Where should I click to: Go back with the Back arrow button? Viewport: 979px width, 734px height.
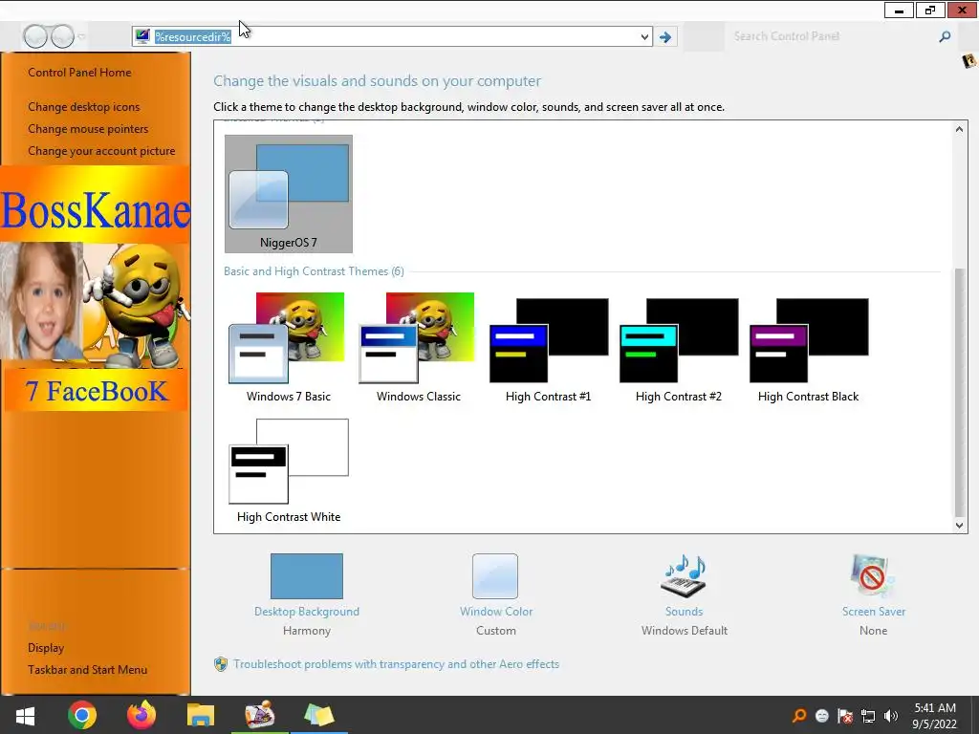coord(35,36)
